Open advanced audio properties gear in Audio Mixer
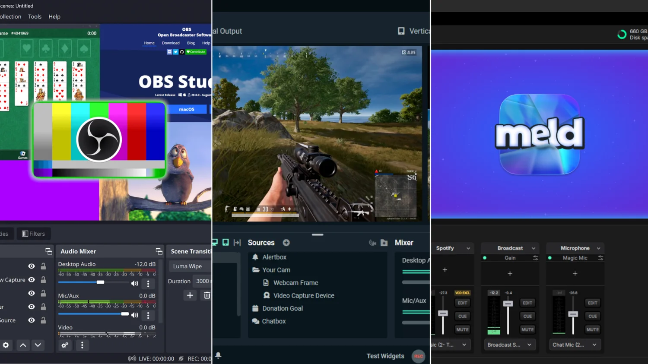The image size is (648, 364). click(65, 345)
